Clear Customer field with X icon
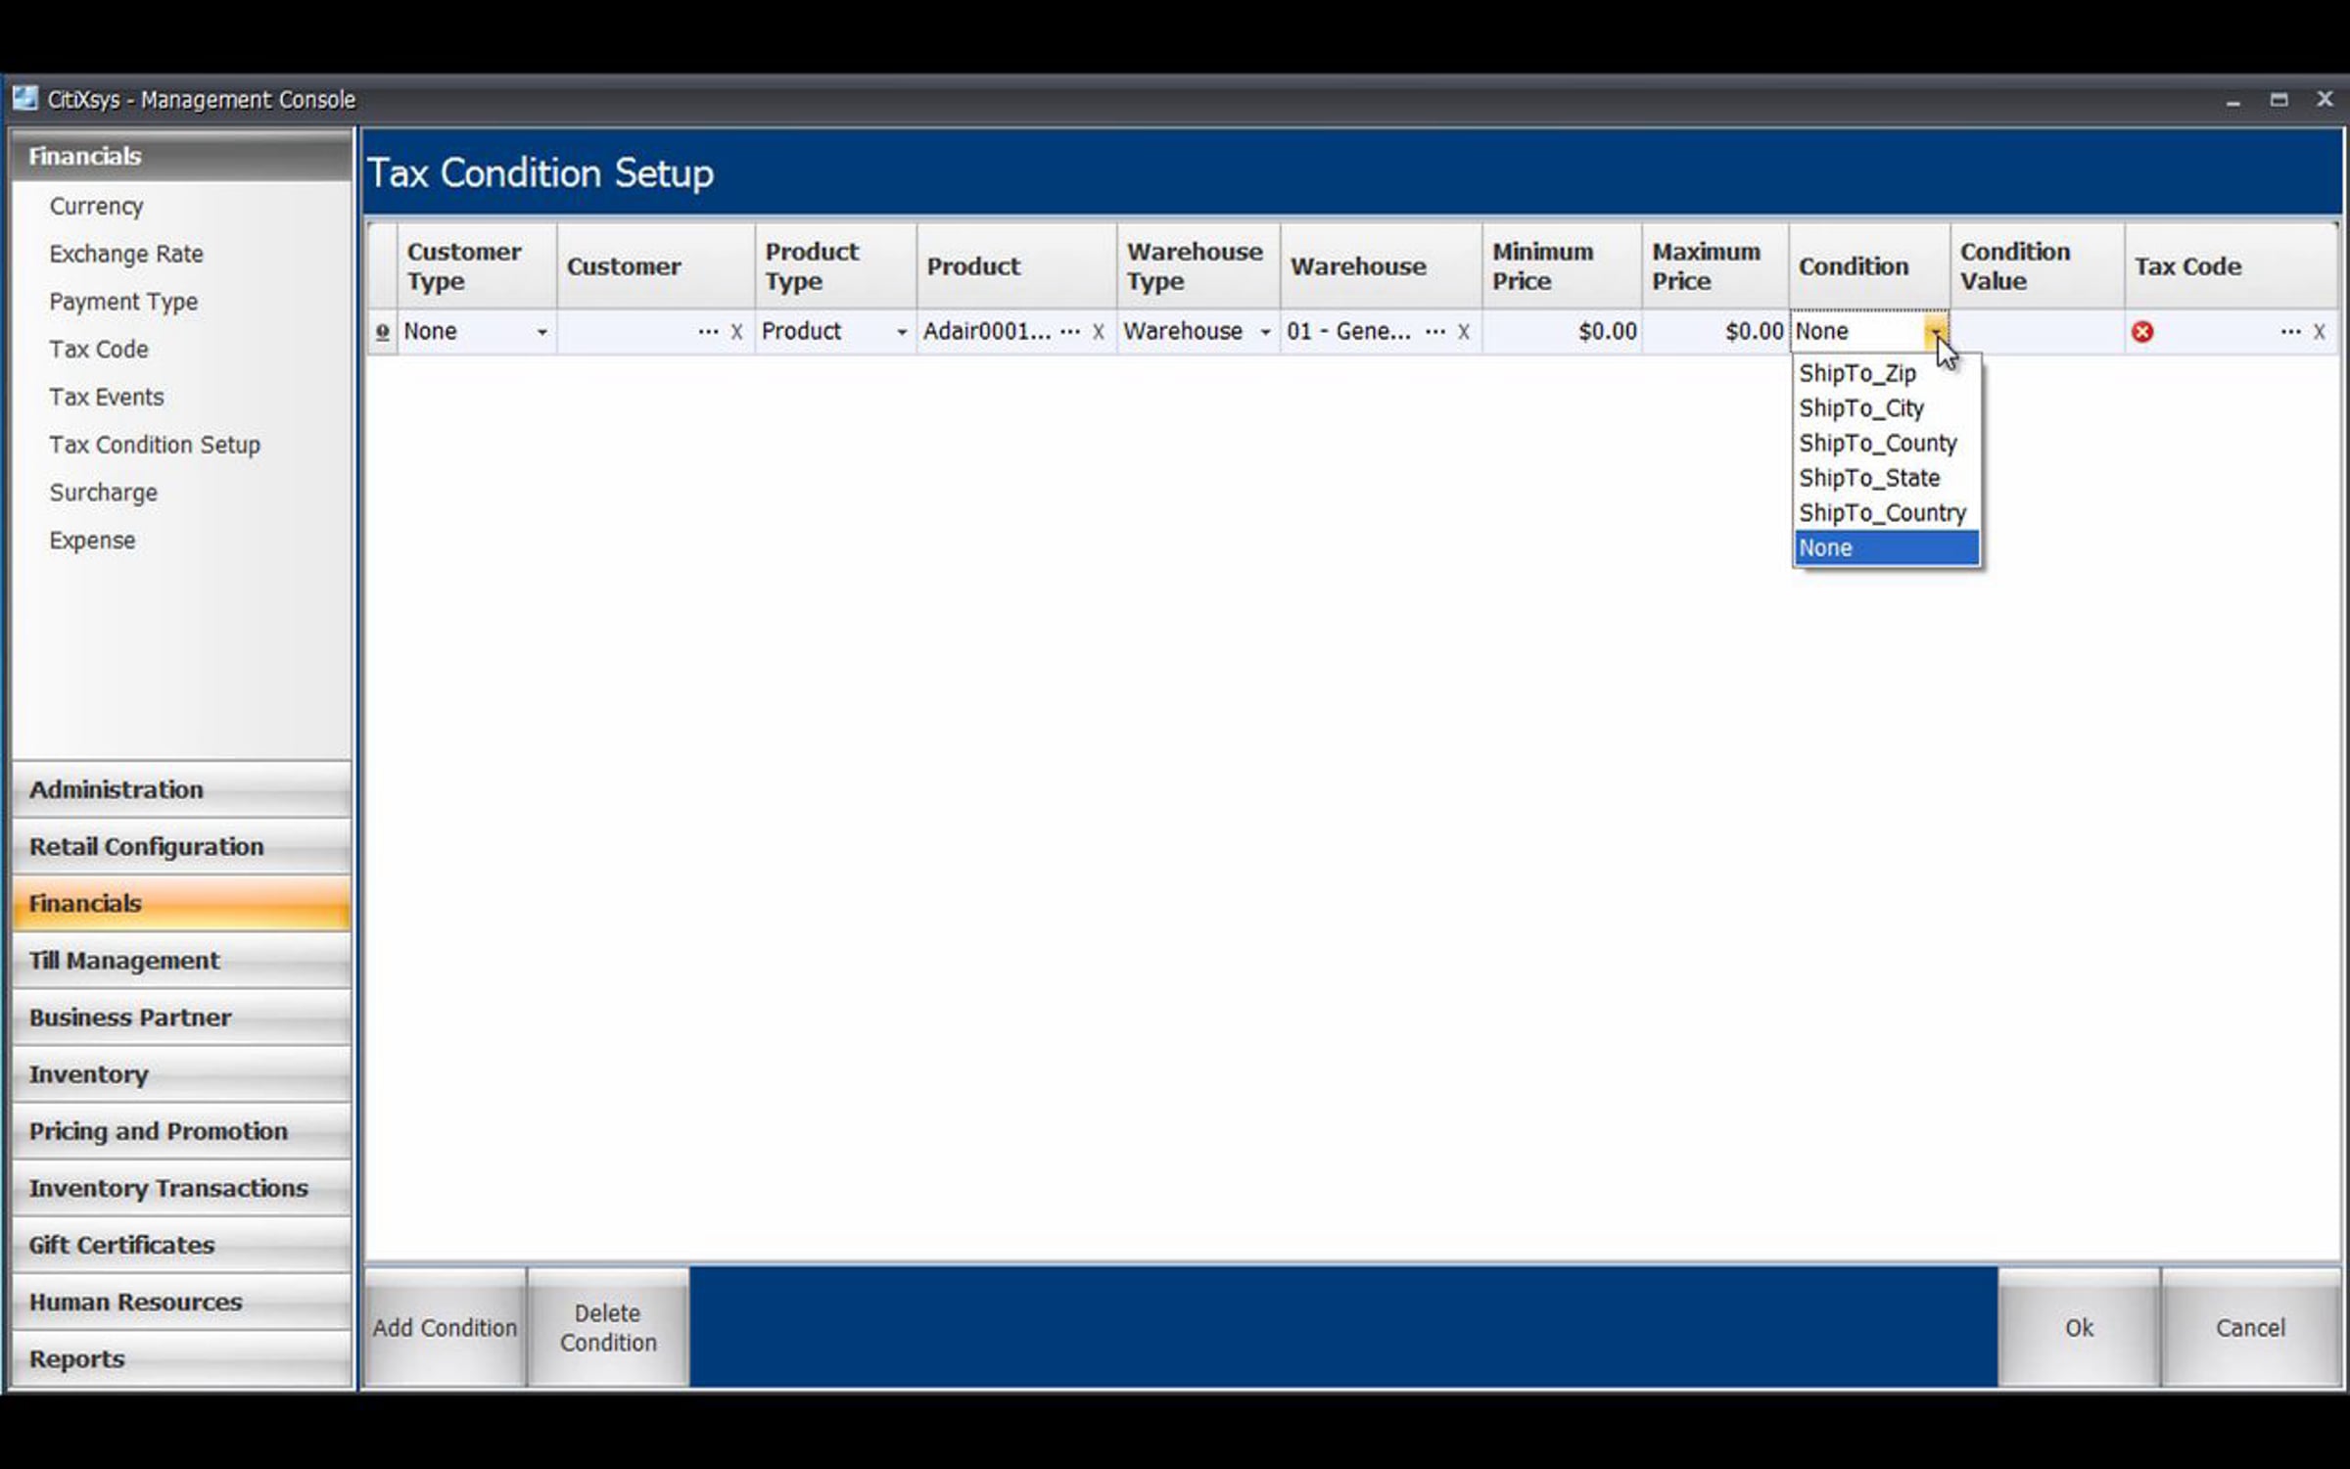This screenshot has width=2350, height=1469. (736, 332)
